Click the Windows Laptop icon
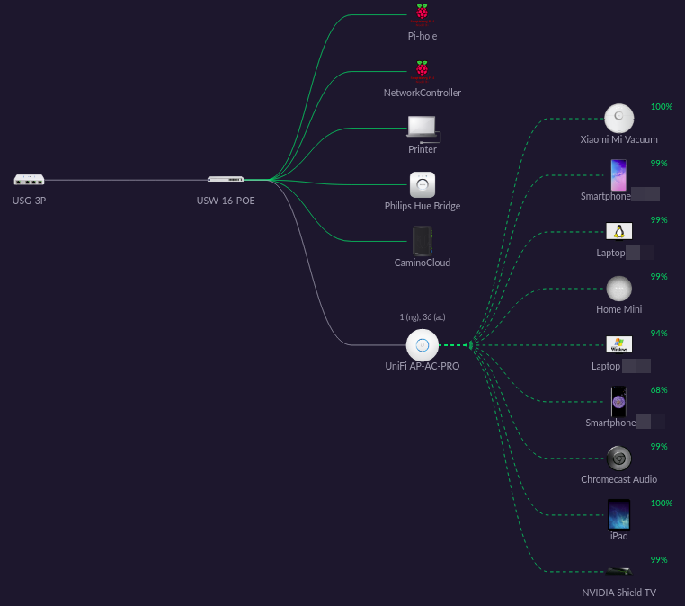 (618, 344)
